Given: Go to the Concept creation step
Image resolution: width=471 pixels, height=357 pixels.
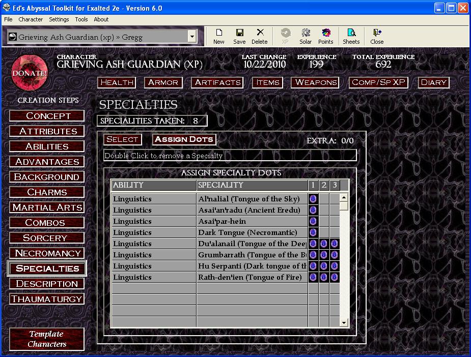Looking at the screenshot, I should click(x=47, y=116).
